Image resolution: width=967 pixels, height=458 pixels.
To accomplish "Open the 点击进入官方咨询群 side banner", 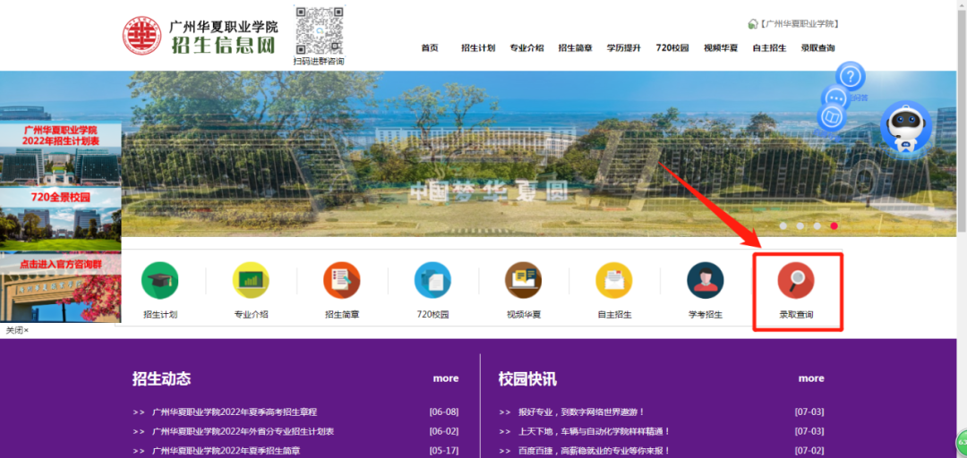I will pyautogui.click(x=61, y=287).
